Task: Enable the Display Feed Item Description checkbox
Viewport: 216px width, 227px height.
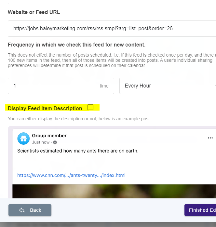Action: click(90, 107)
